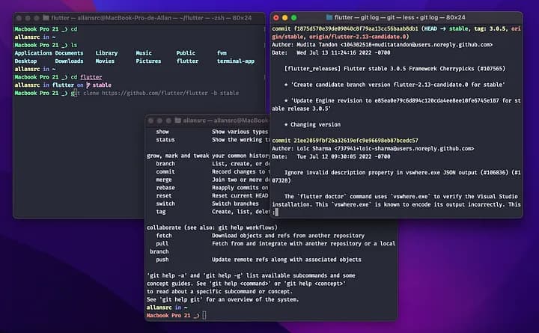Screen dimensions: 539x333
Task: Click the 'commit' git command entry
Action: [165, 172]
